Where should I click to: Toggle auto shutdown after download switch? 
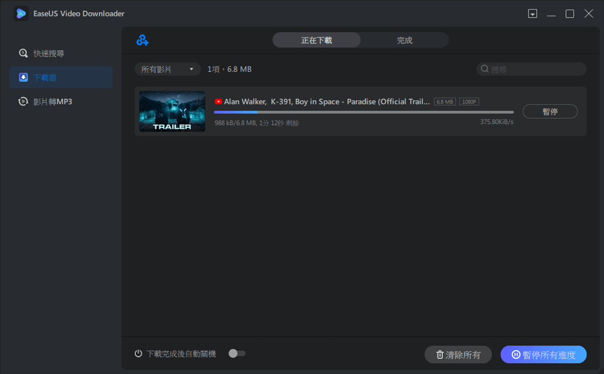click(x=237, y=353)
